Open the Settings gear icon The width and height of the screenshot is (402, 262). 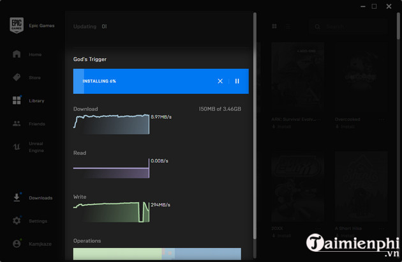pos(17,220)
